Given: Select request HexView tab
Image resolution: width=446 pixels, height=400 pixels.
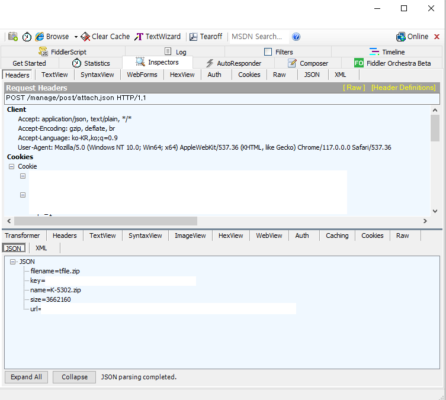Looking at the screenshot, I should point(182,75).
